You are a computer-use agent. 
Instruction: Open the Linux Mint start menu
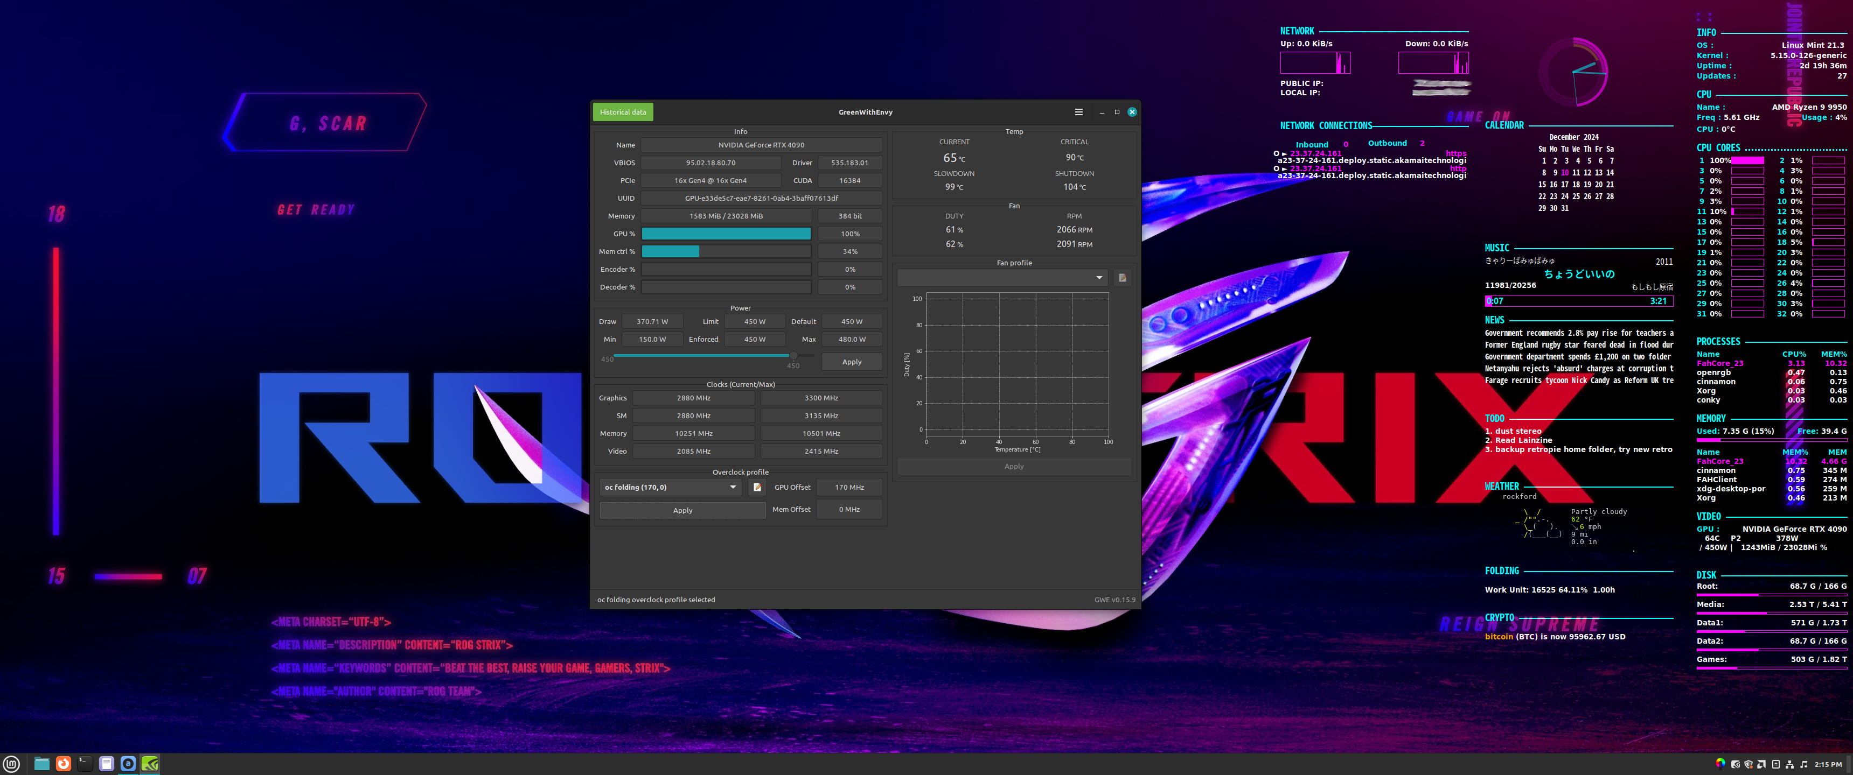pyautogui.click(x=11, y=764)
